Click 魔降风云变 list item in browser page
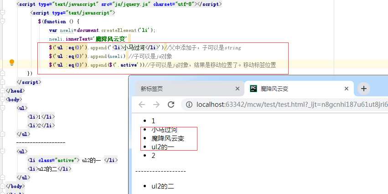 pyautogui.click(x=168, y=138)
